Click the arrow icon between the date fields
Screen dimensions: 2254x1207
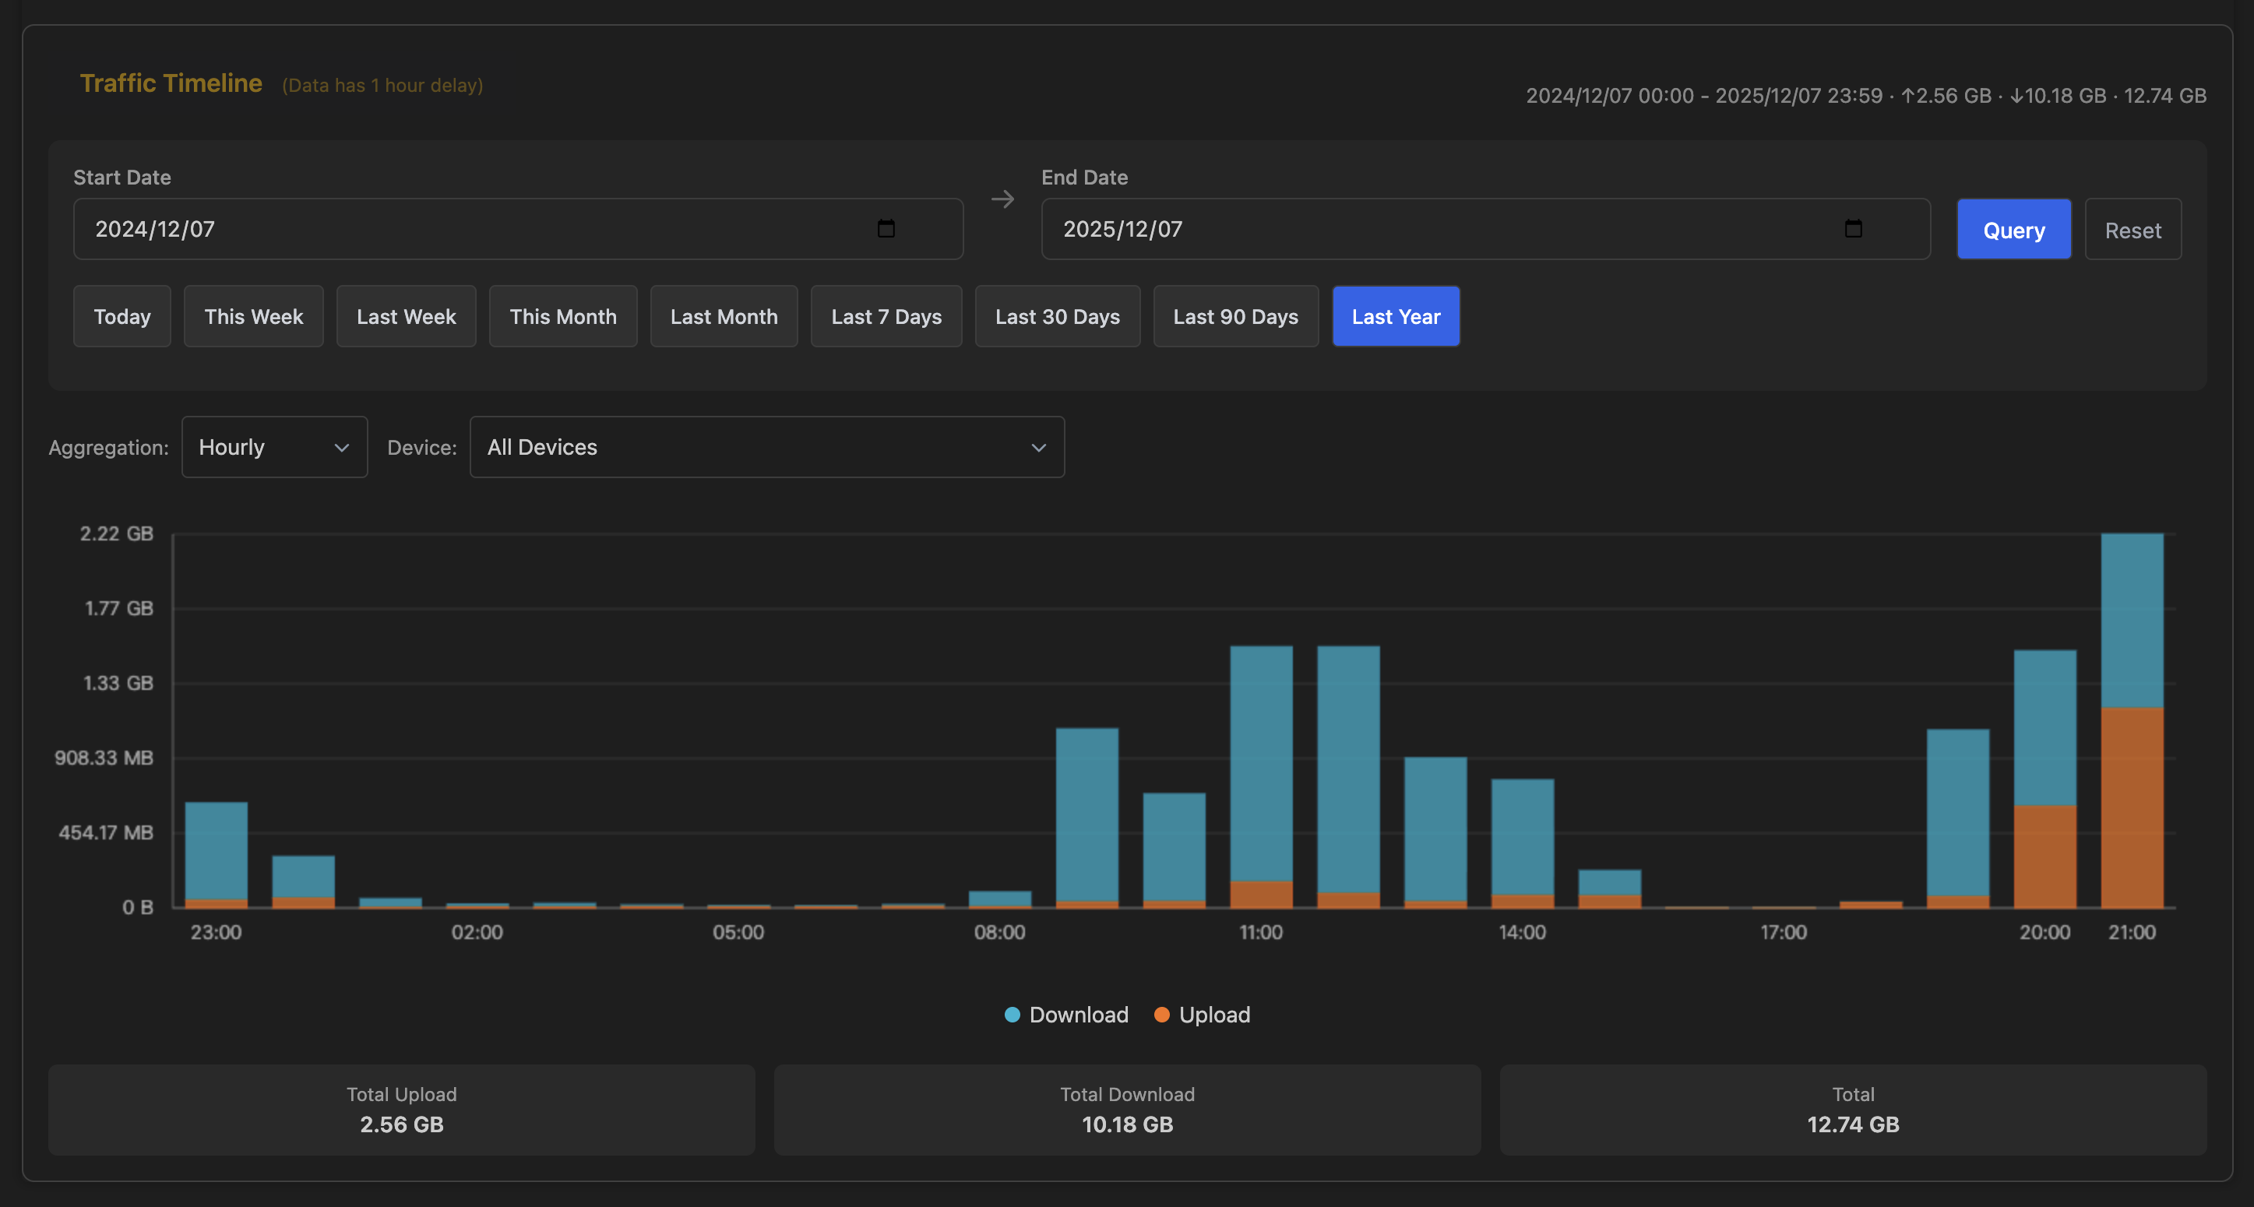pos(1002,199)
